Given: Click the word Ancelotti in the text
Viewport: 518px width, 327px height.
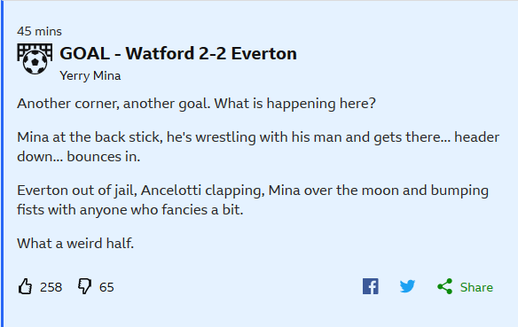Looking at the screenshot, I should point(171,191).
